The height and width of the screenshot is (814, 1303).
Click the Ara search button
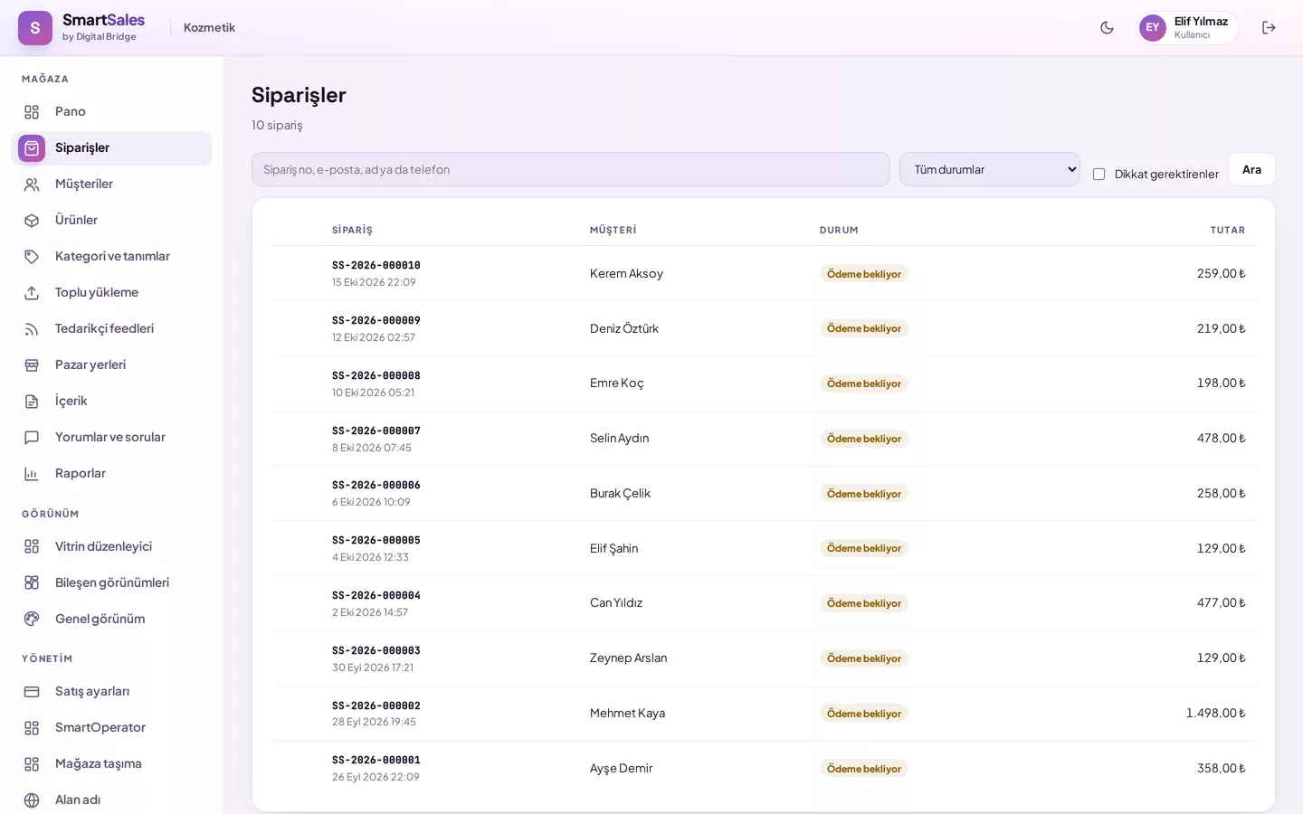click(x=1251, y=169)
